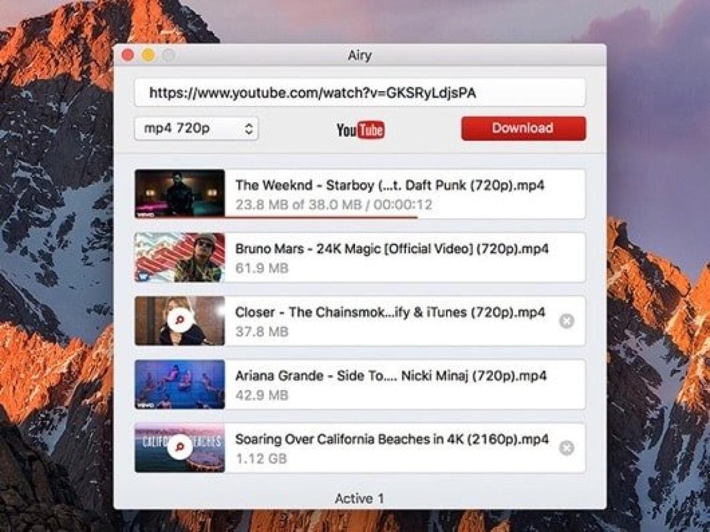Click the Active 1 status text

[x=360, y=499]
